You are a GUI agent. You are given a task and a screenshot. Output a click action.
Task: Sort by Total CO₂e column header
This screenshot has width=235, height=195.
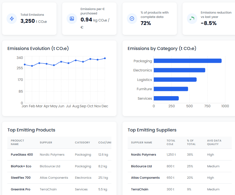click(171, 142)
